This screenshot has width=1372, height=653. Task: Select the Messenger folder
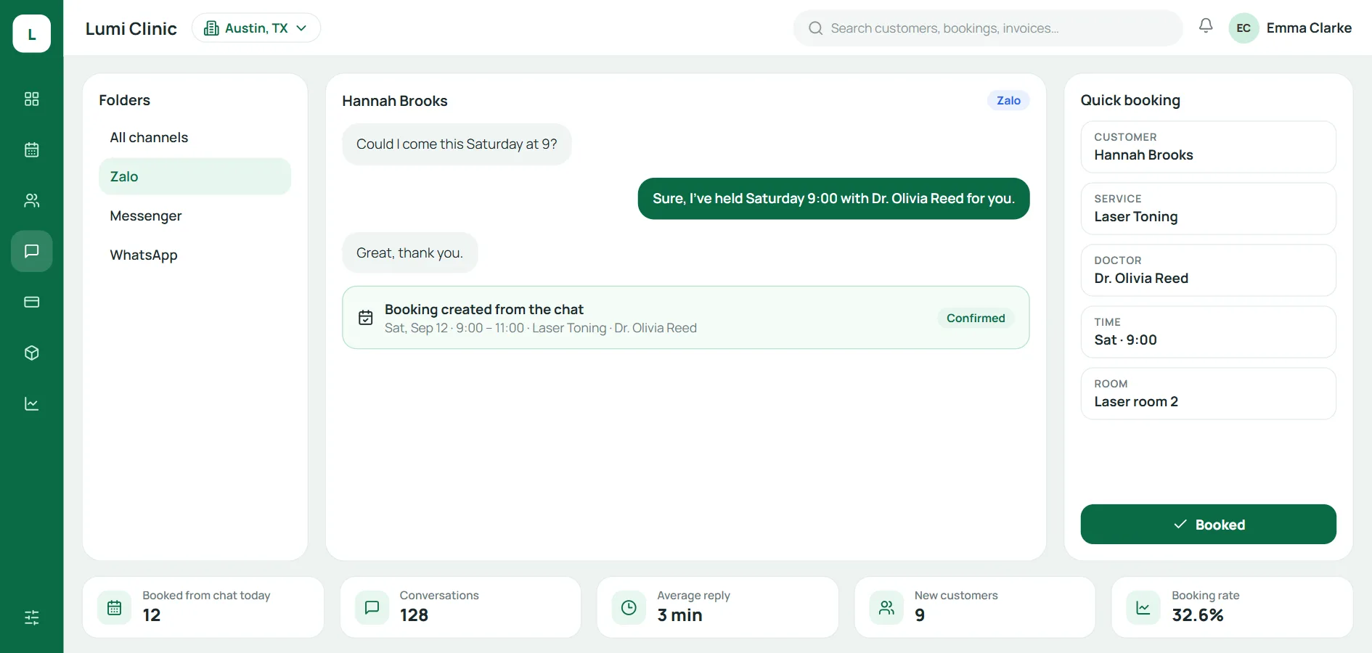pyautogui.click(x=195, y=215)
